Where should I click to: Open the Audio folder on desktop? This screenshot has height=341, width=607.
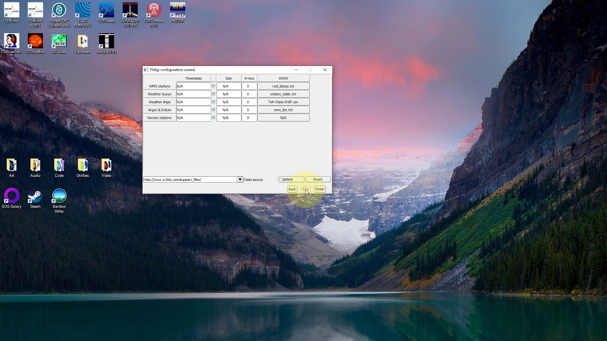click(x=35, y=168)
